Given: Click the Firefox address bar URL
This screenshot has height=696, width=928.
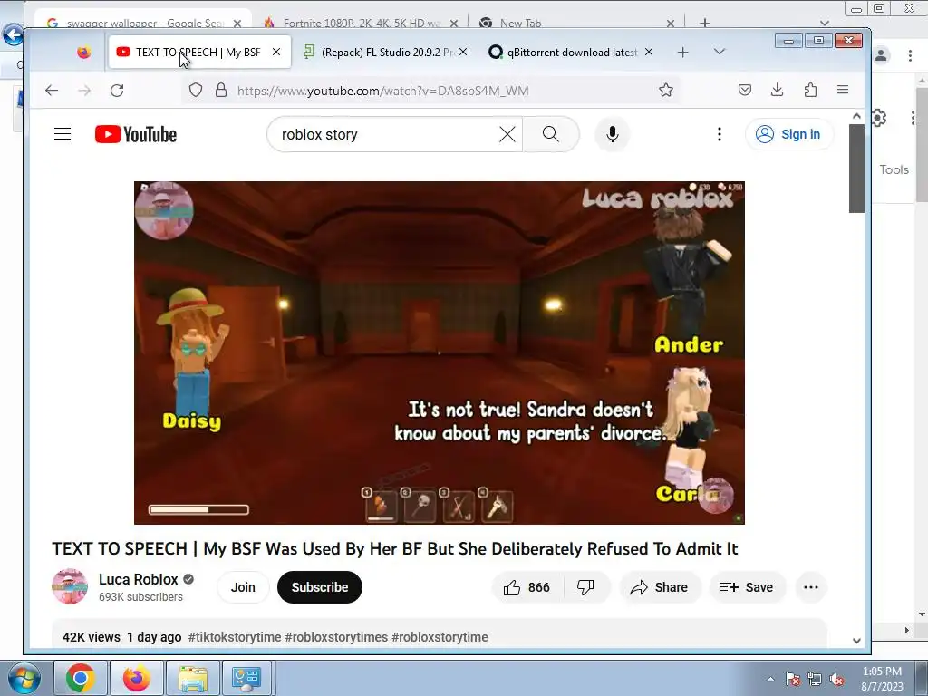Looking at the screenshot, I should [x=383, y=91].
